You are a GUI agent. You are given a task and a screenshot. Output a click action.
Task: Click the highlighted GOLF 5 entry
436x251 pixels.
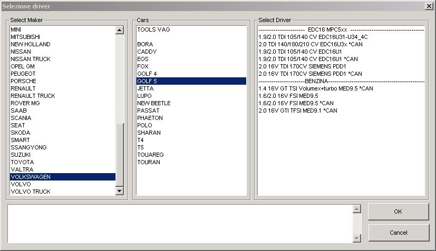(191, 81)
